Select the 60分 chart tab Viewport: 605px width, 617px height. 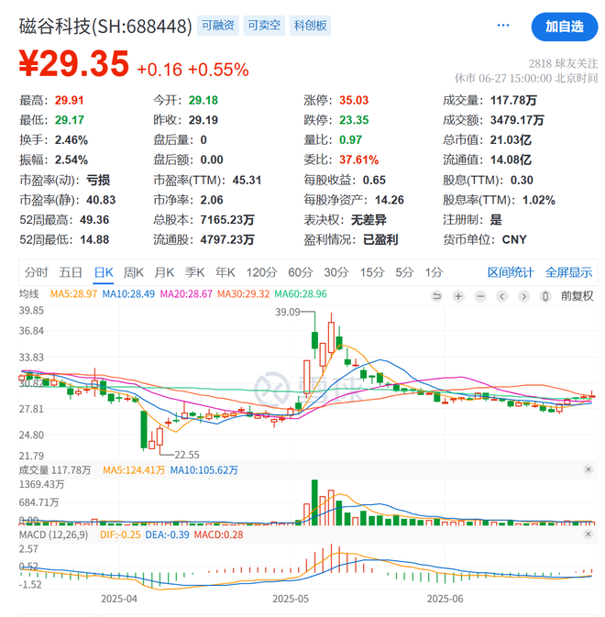coord(301,272)
